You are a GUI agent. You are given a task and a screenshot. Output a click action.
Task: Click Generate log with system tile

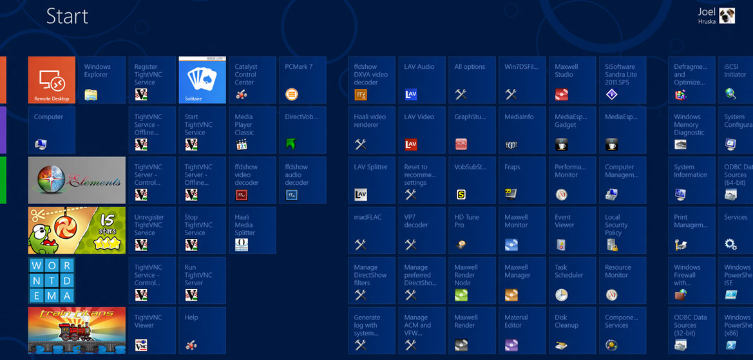tap(372, 331)
